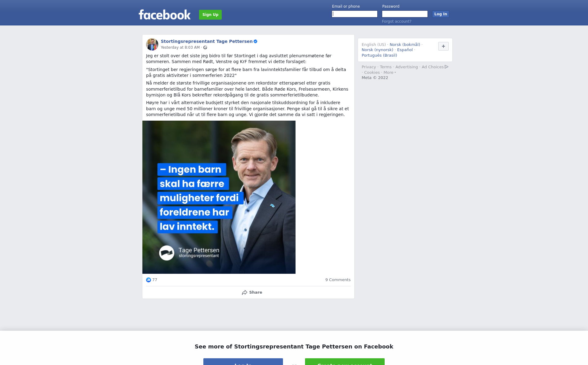Click the Facebook logo

pyautogui.click(x=164, y=14)
